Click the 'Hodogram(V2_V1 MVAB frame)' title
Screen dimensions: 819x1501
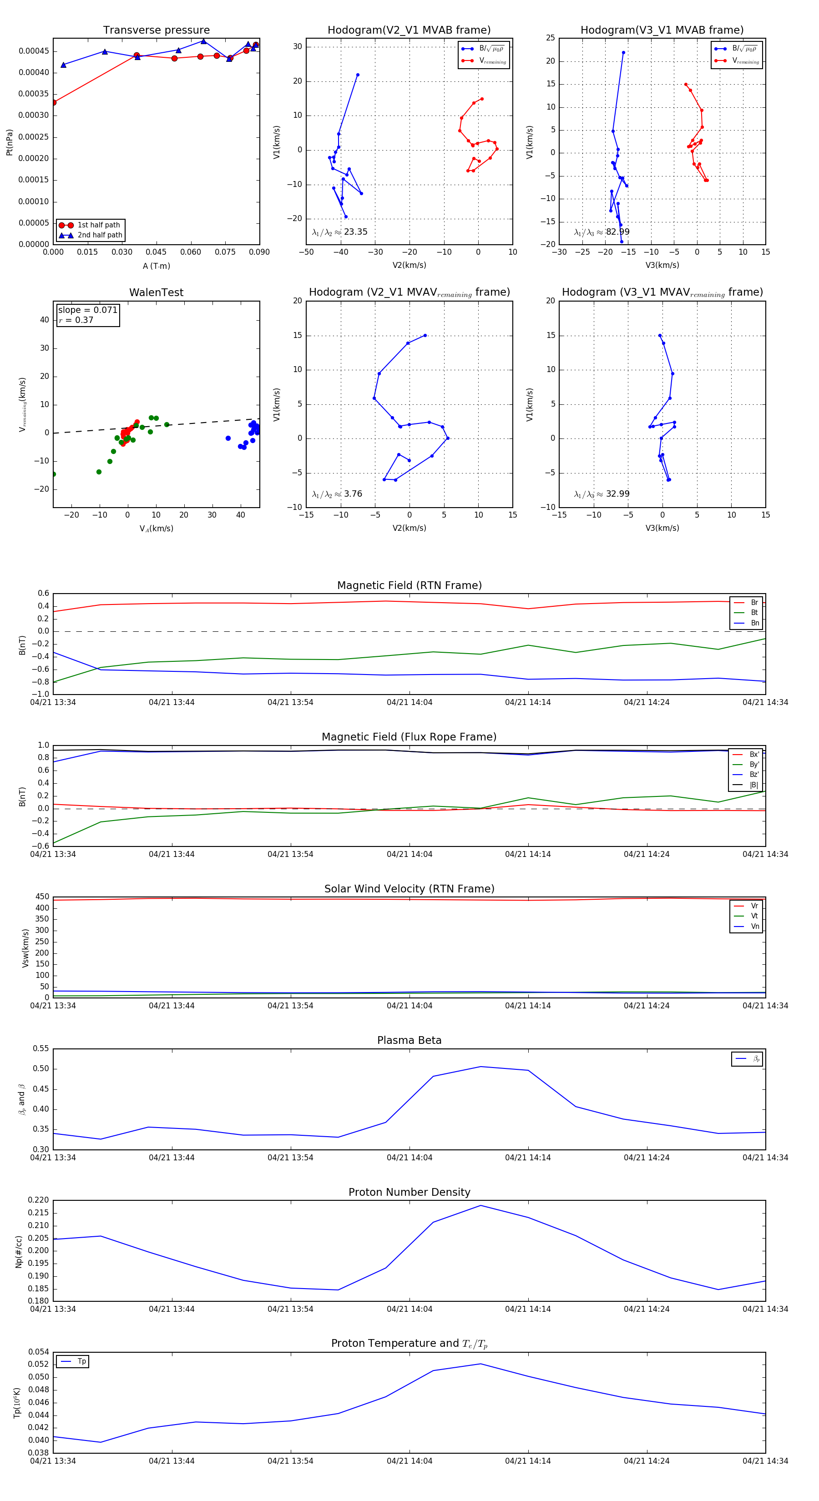point(409,30)
